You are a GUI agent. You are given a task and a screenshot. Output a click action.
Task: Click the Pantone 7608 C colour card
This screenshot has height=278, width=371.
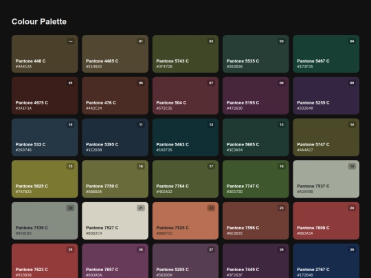click(326, 221)
